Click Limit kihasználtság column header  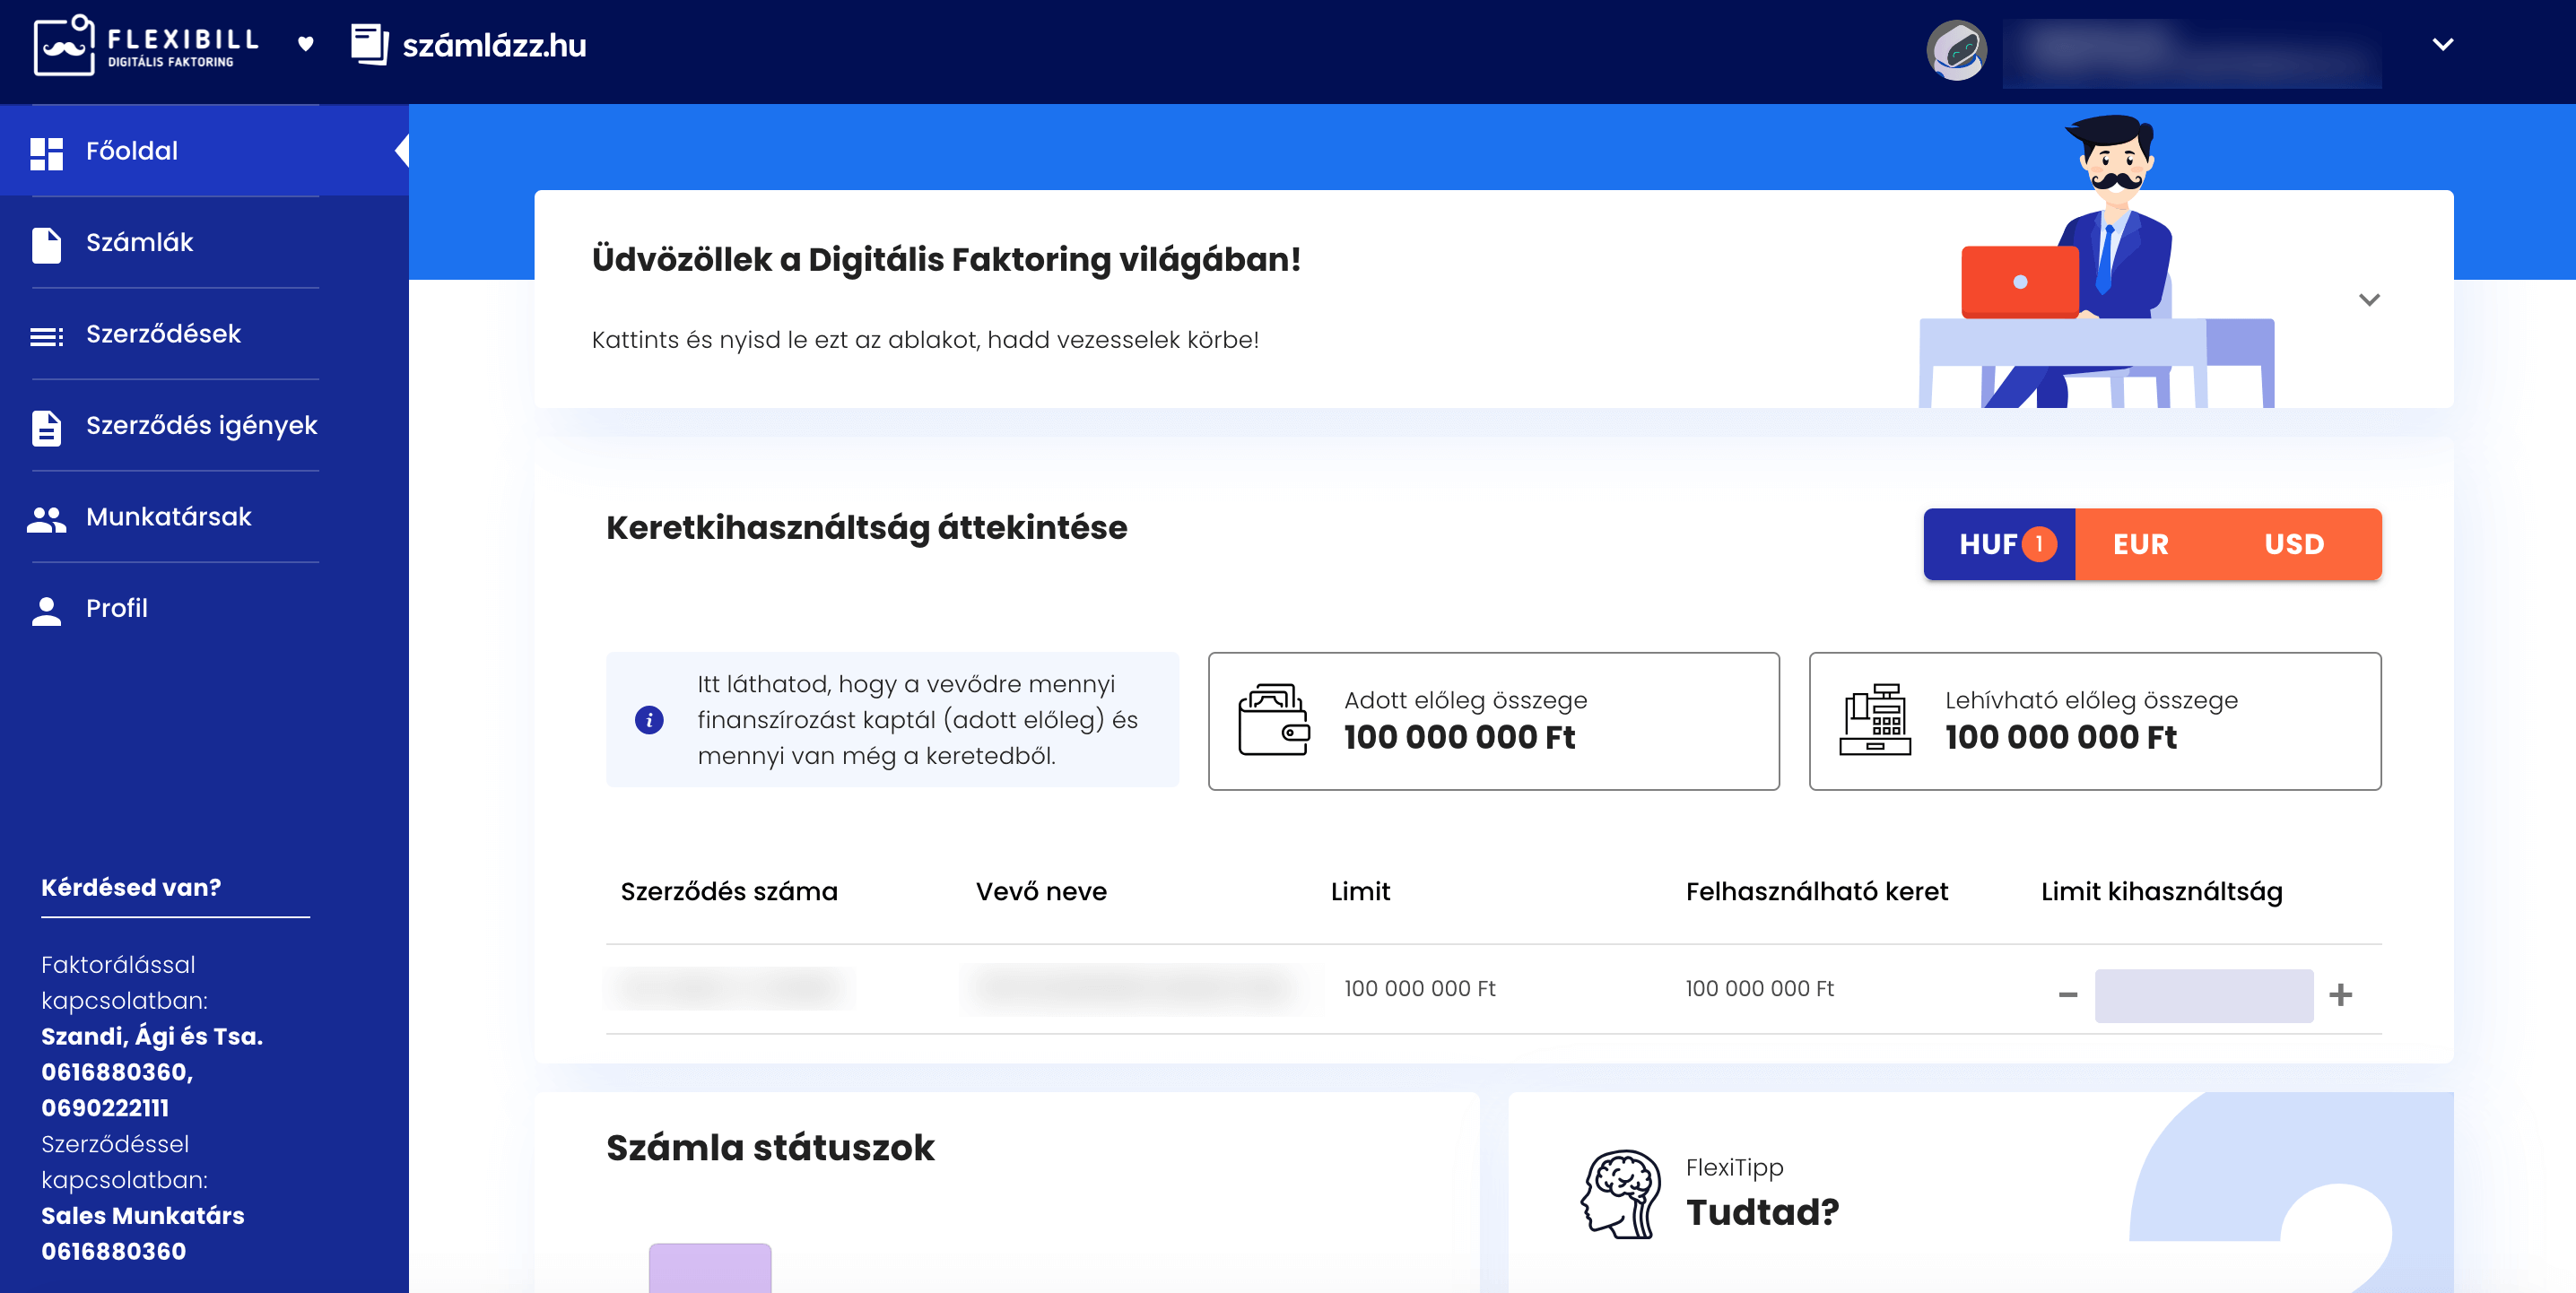point(2161,892)
